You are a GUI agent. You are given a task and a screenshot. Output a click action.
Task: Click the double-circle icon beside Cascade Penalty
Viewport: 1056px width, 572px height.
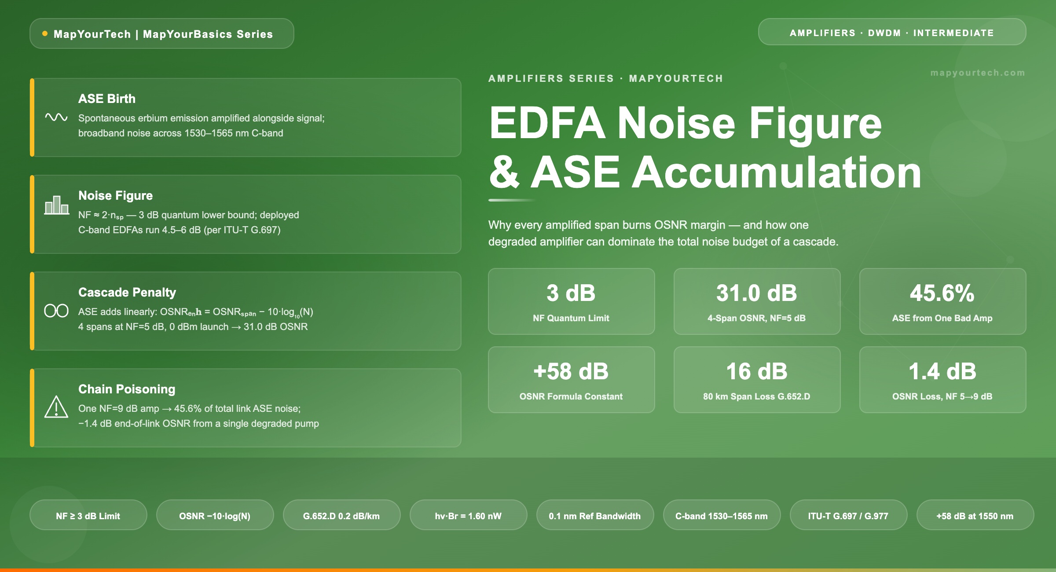pyautogui.click(x=56, y=311)
